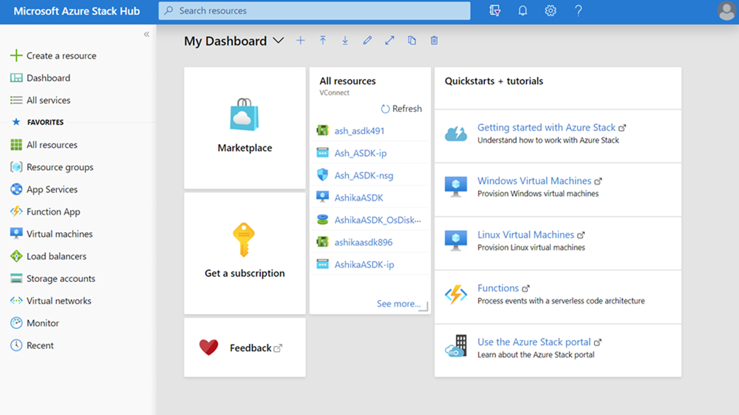Clone the dashboard with copy icon

412,41
